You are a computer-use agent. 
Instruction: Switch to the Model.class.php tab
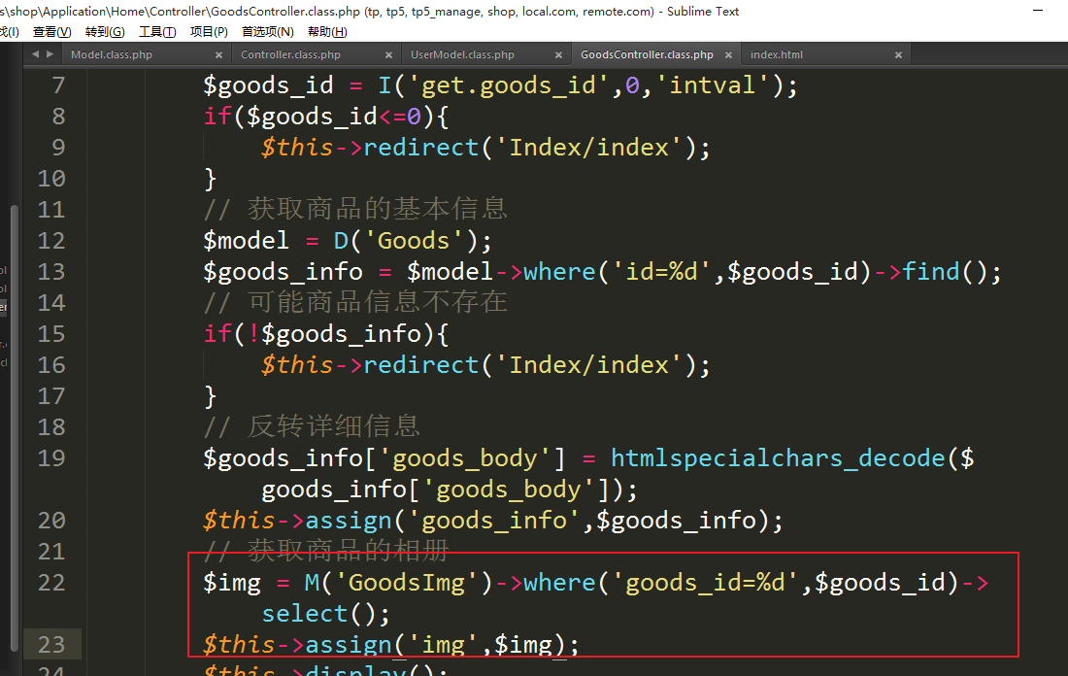click(x=112, y=55)
